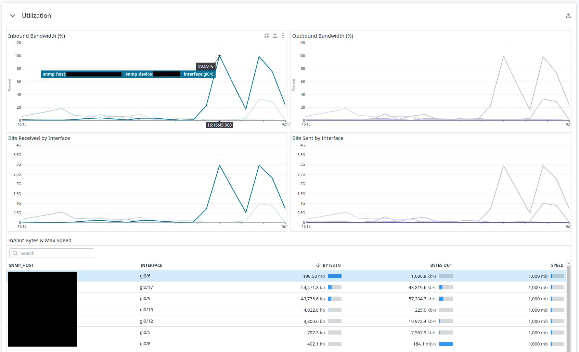Click the gi0/17 interface entry
The width and height of the screenshot is (579, 352).
coord(146,287)
